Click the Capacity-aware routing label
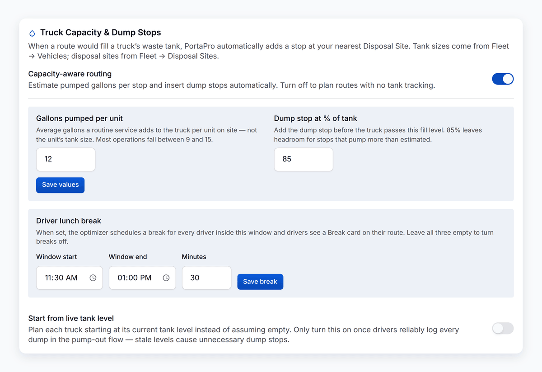The width and height of the screenshot is (542, 372). click(70, 74)
